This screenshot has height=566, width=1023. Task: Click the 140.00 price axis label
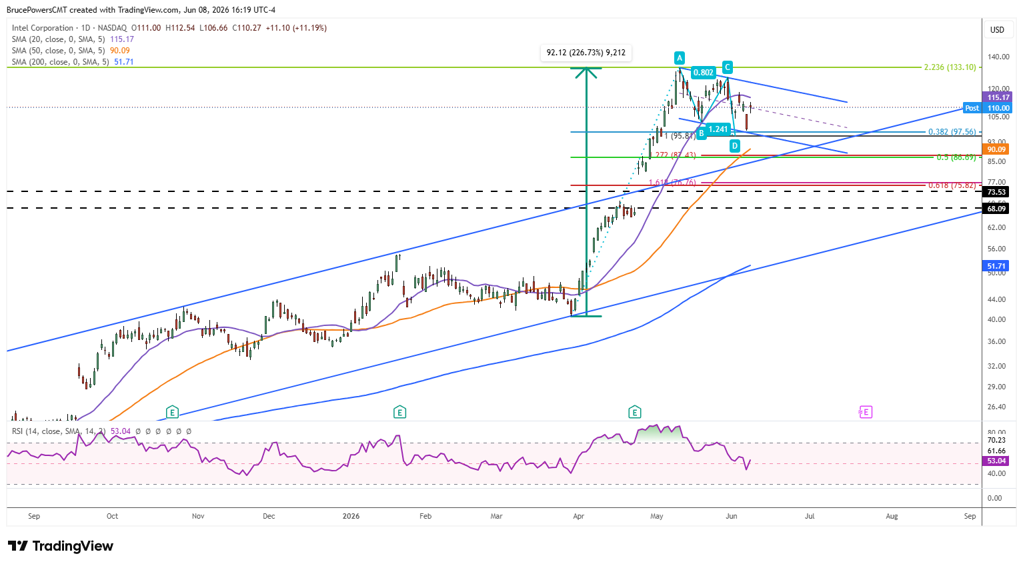[998, 57]
